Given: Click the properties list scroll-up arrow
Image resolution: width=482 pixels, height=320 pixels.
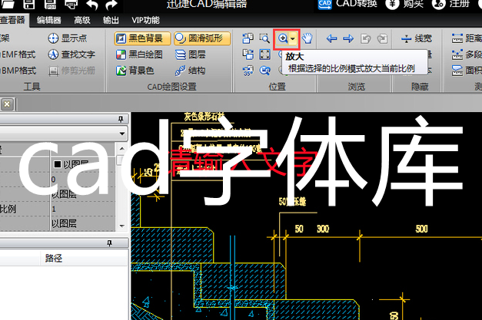Looking at the screenshot, I should pyautogui.click(x=122, y=149).
